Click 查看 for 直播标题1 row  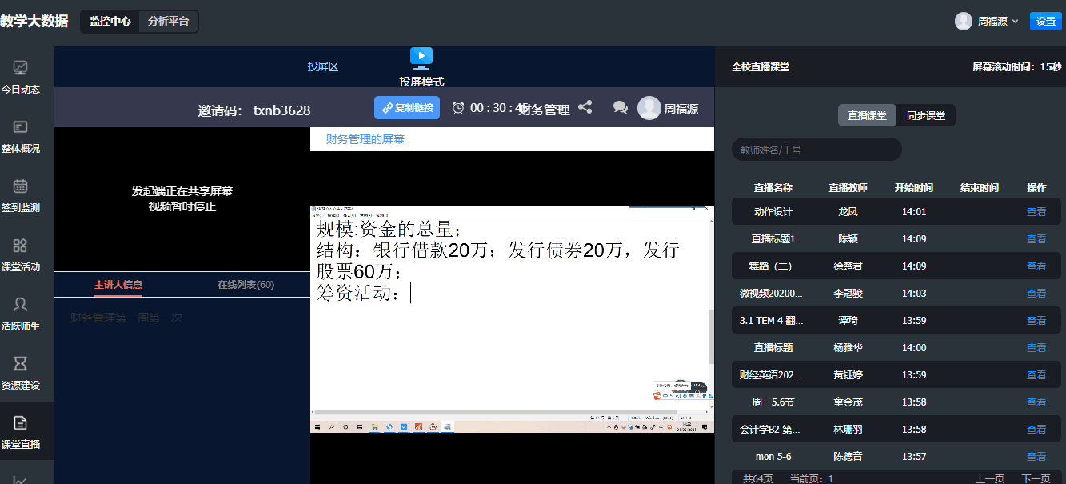tap(1036, 239)
